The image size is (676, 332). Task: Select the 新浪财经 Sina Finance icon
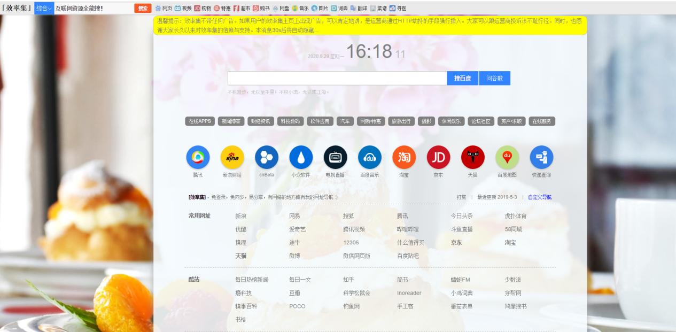[231, 158]
